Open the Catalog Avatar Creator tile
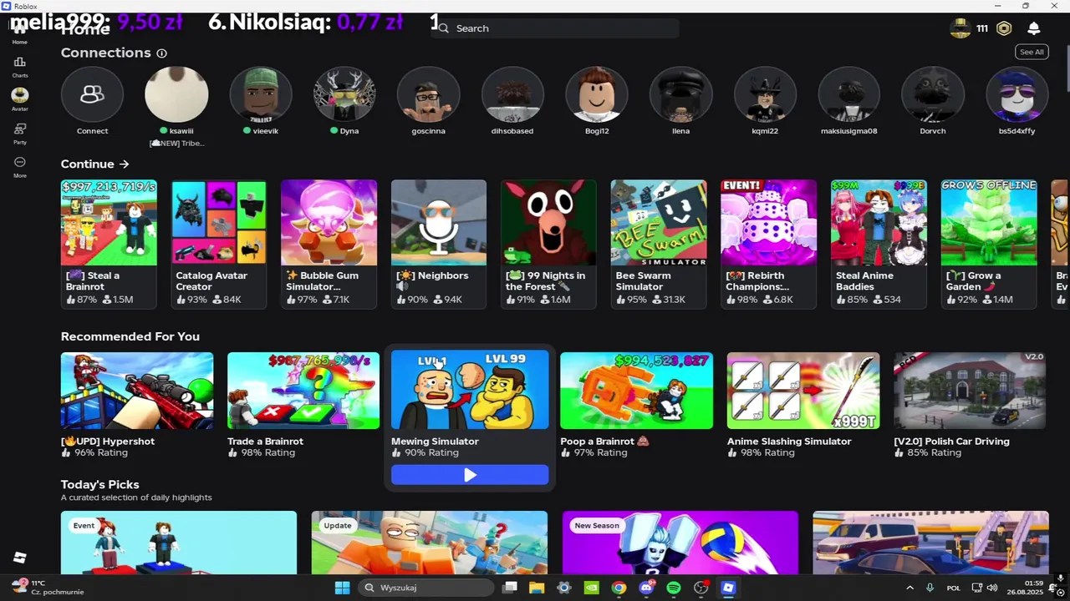The width and height of the screenshot is (1070, 601). 218,243
